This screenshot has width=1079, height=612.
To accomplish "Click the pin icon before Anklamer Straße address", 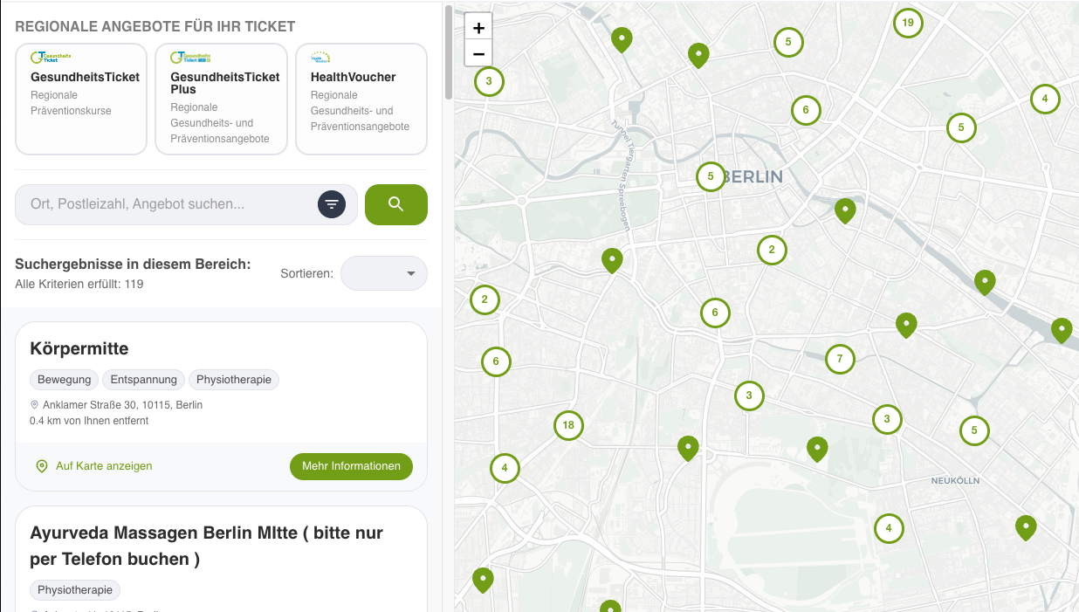I will point(35,405).
